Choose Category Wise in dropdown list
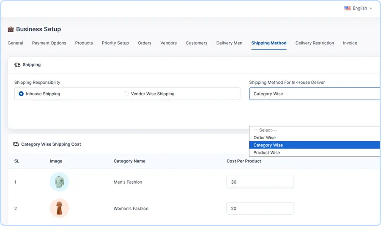The width and height of the screenshot is (381, 226). click(x=315, y=145)
